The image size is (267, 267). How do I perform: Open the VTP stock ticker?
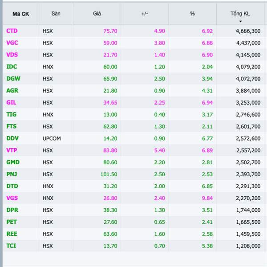(12, 150)
